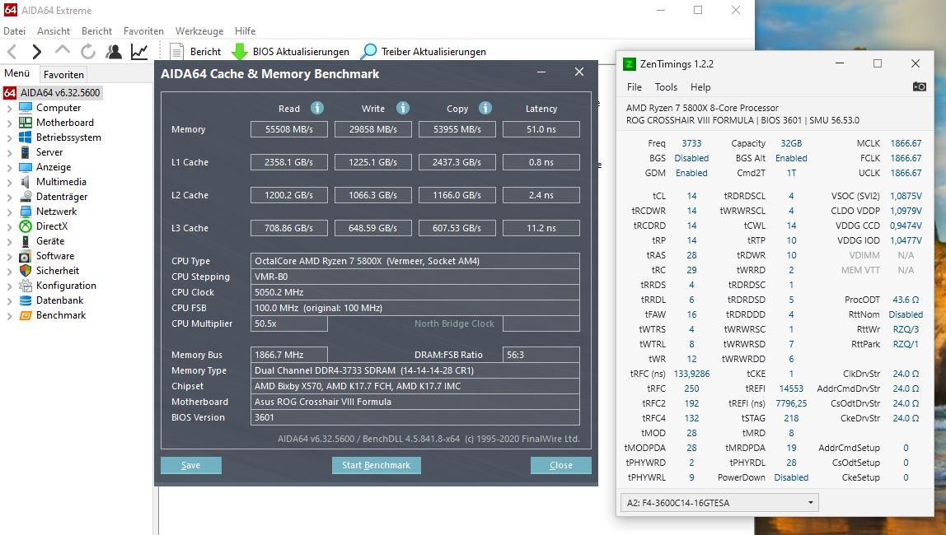Expand the Anzeige tree node
Image resolution: width=946 pixels, height=535 pixels.
point(9,167)
